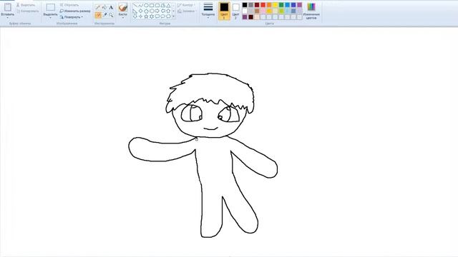Viewport: 458px width, 257px height.
Task: Open the Вставить dropdown arrow
Action: (8, 18)
